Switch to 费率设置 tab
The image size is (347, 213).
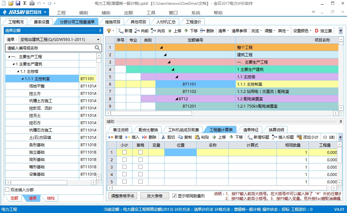coord(42,22)
